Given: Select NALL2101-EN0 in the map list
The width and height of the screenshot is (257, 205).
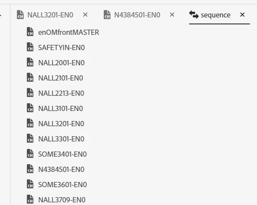Looking at the screenshot, I should pyautogui.click(x=61, y=78).
